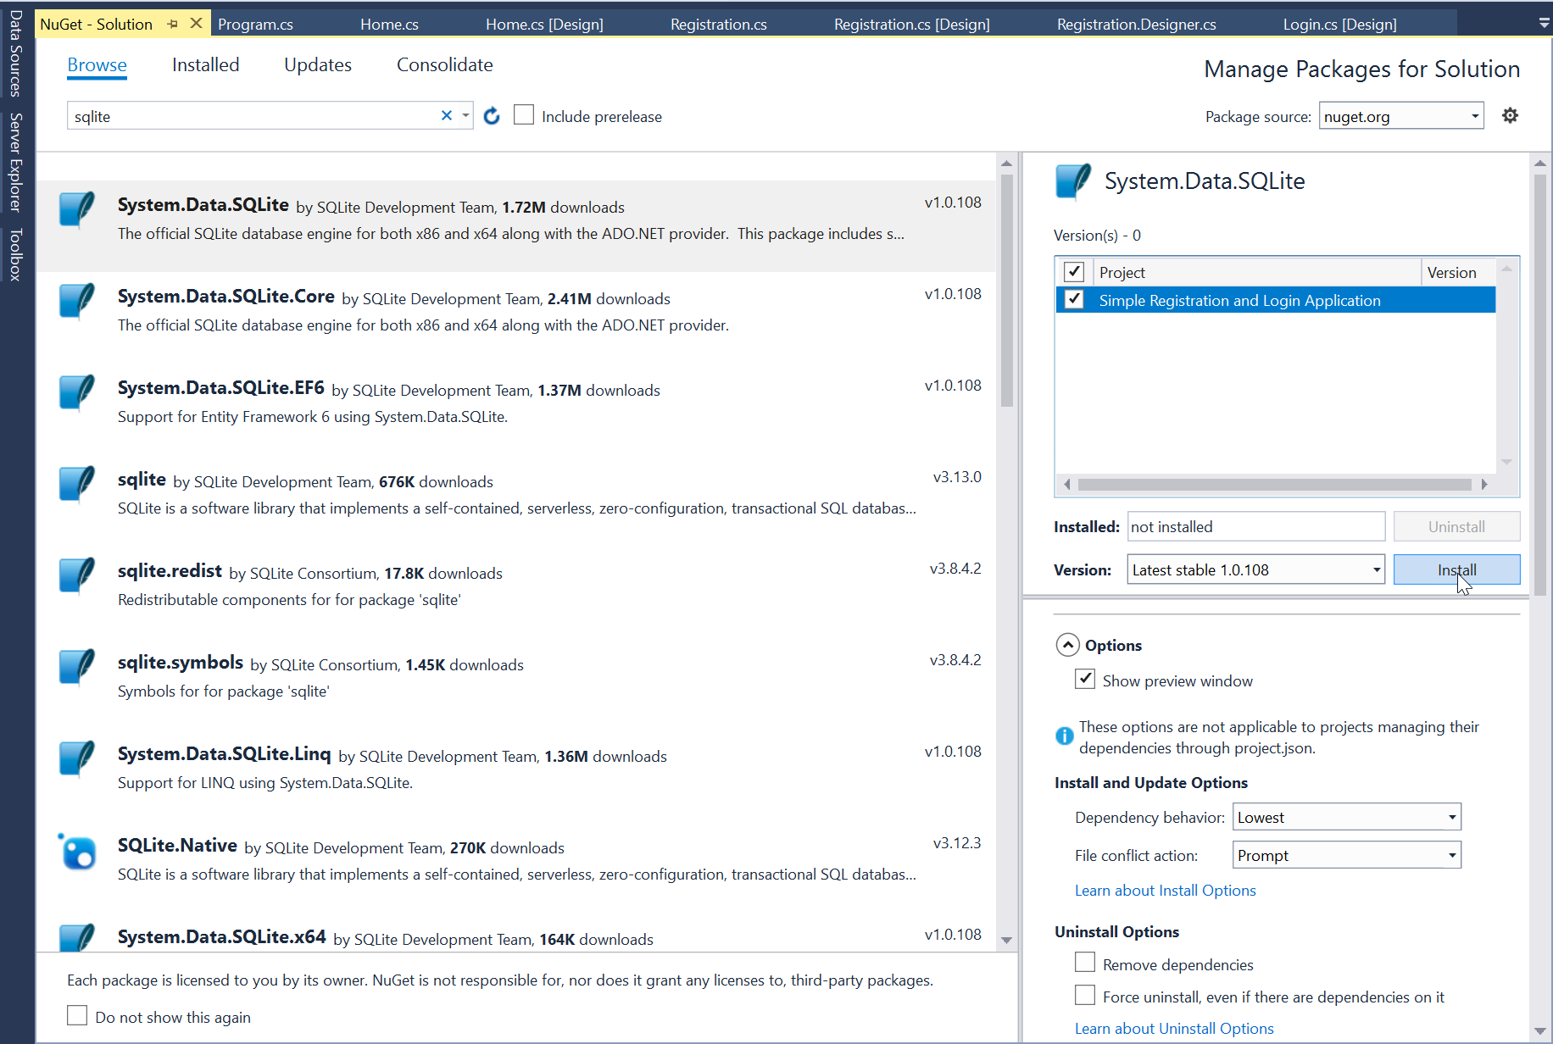Select the SQLite.Native package title

[x=177, y=846]
